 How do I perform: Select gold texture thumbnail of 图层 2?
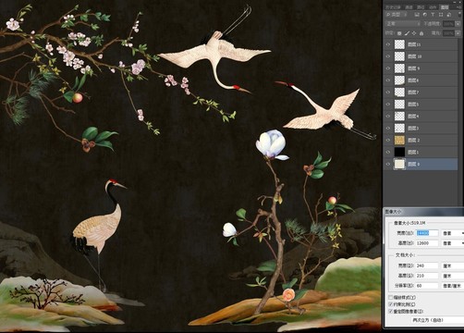click(x=399, y=140)
